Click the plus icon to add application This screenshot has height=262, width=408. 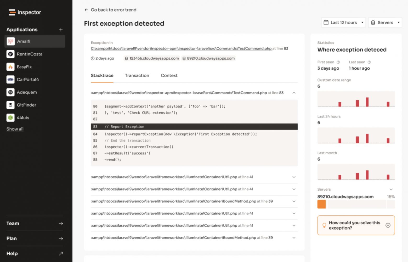tap(61, 30)
